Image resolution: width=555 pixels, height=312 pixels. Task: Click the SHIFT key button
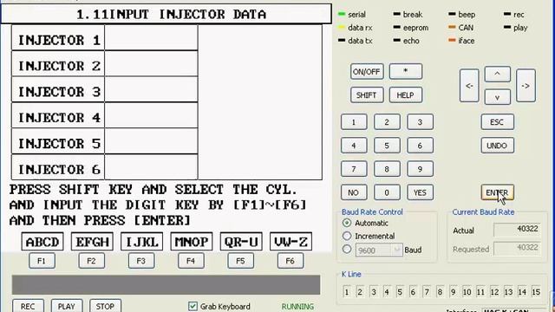tap(367, 95)
